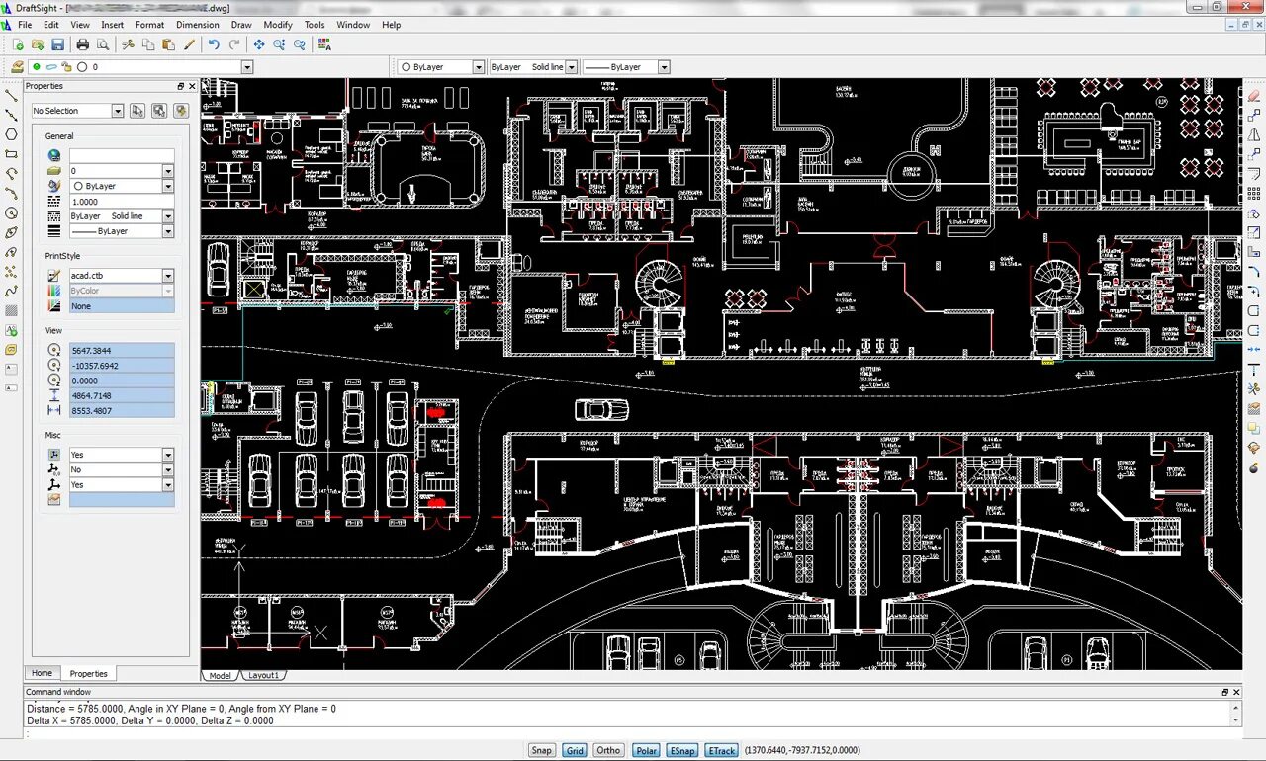Select the Eraser delete tool

pyautogui.click(x=1254, y=95)
